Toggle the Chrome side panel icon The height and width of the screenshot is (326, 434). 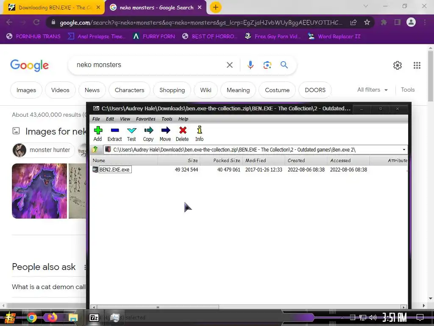click(398, 22)
